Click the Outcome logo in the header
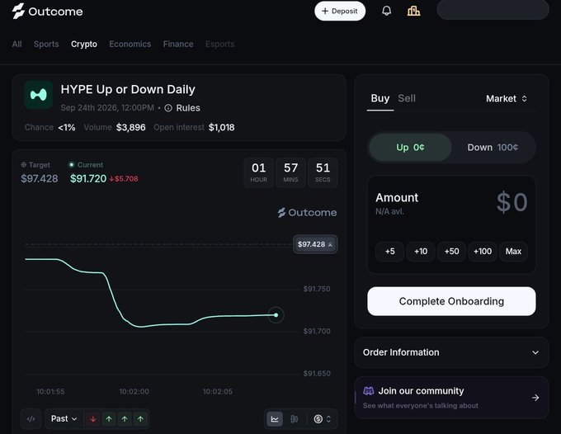Image resolution: width=561 pixels, height=434 pixels. [47, 12]
